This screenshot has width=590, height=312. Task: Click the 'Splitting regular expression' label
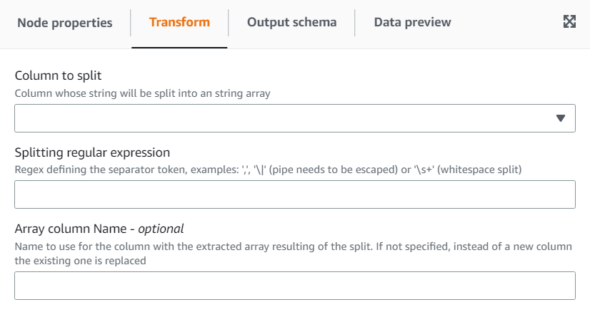[x=92, y=152]
